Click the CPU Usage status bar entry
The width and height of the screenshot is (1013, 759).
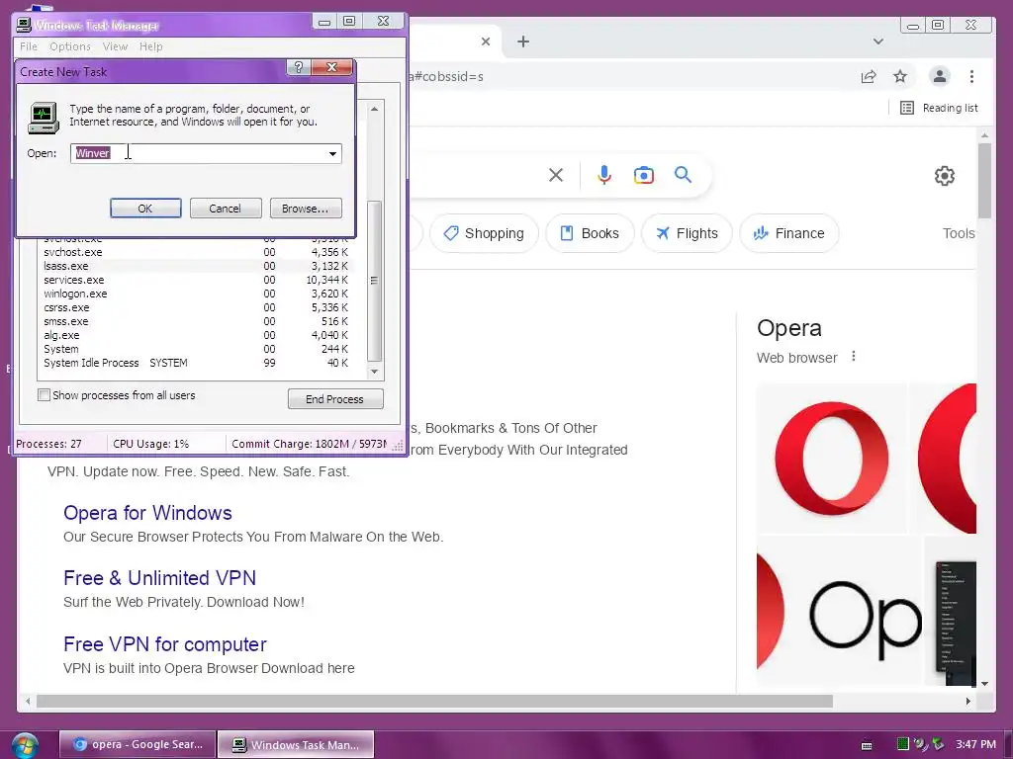pyautogui.click(x=151, y=444)
